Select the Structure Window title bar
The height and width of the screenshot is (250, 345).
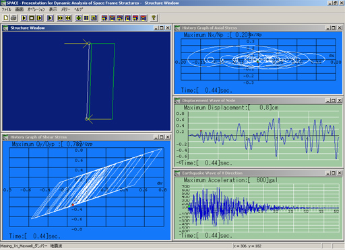coord(86,28)
